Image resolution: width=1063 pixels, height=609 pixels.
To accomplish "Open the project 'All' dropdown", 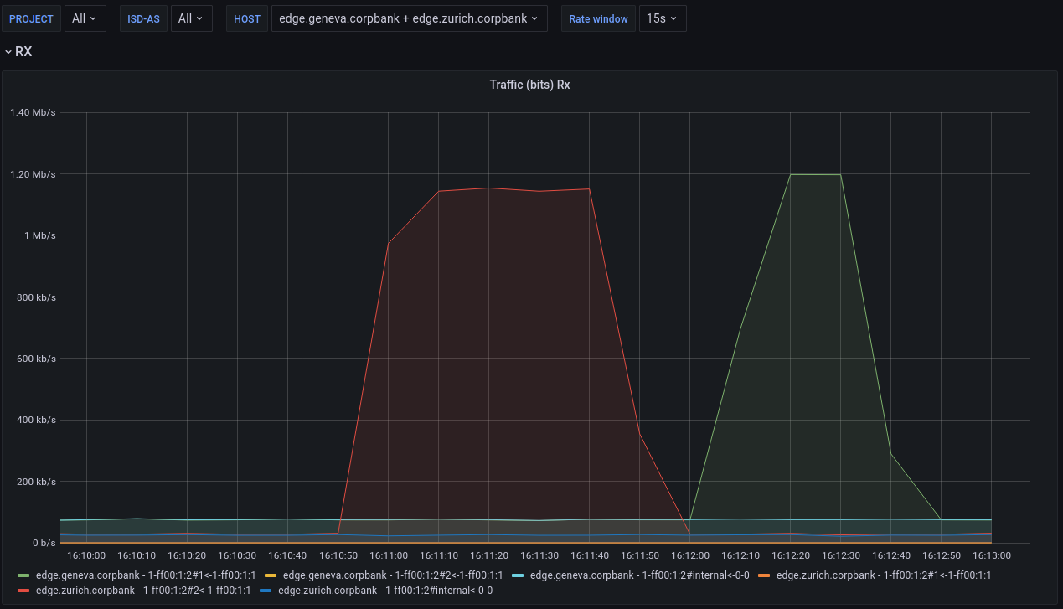I will [x=84, y=18].
